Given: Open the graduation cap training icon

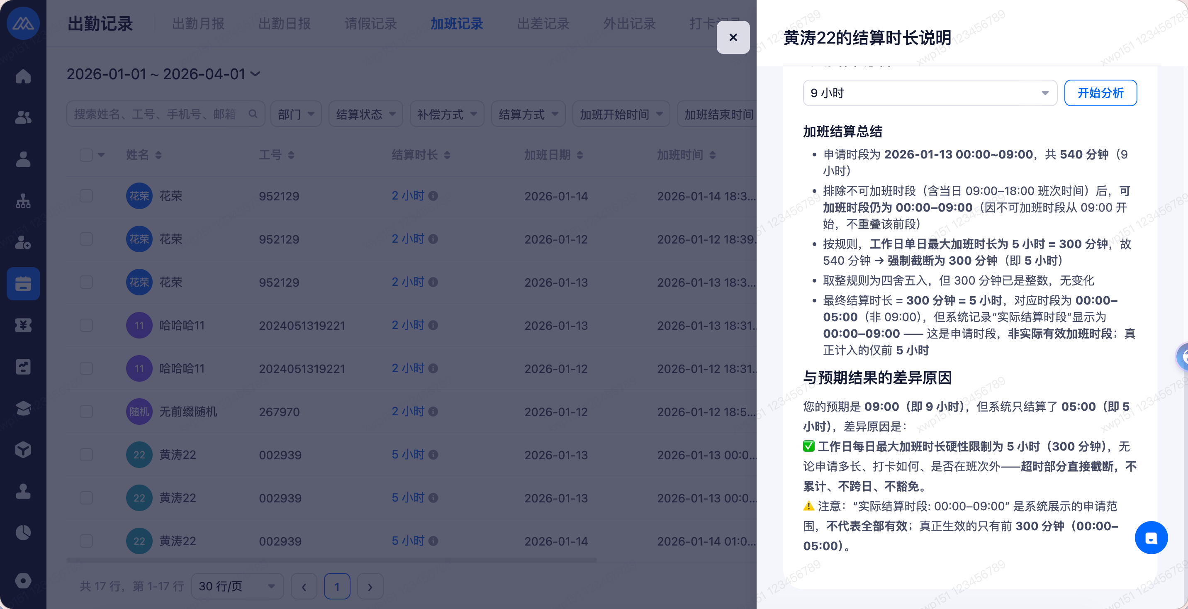Looking at the screenshot, I should pyautogui.click(x=23, y=408).
